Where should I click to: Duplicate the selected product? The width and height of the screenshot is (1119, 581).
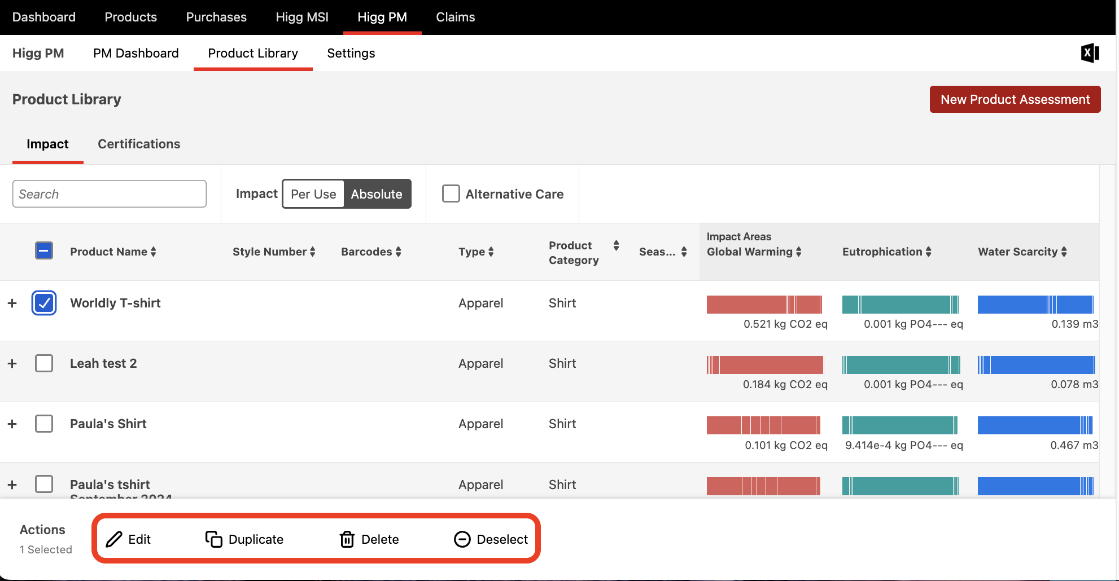click(244, 539)
